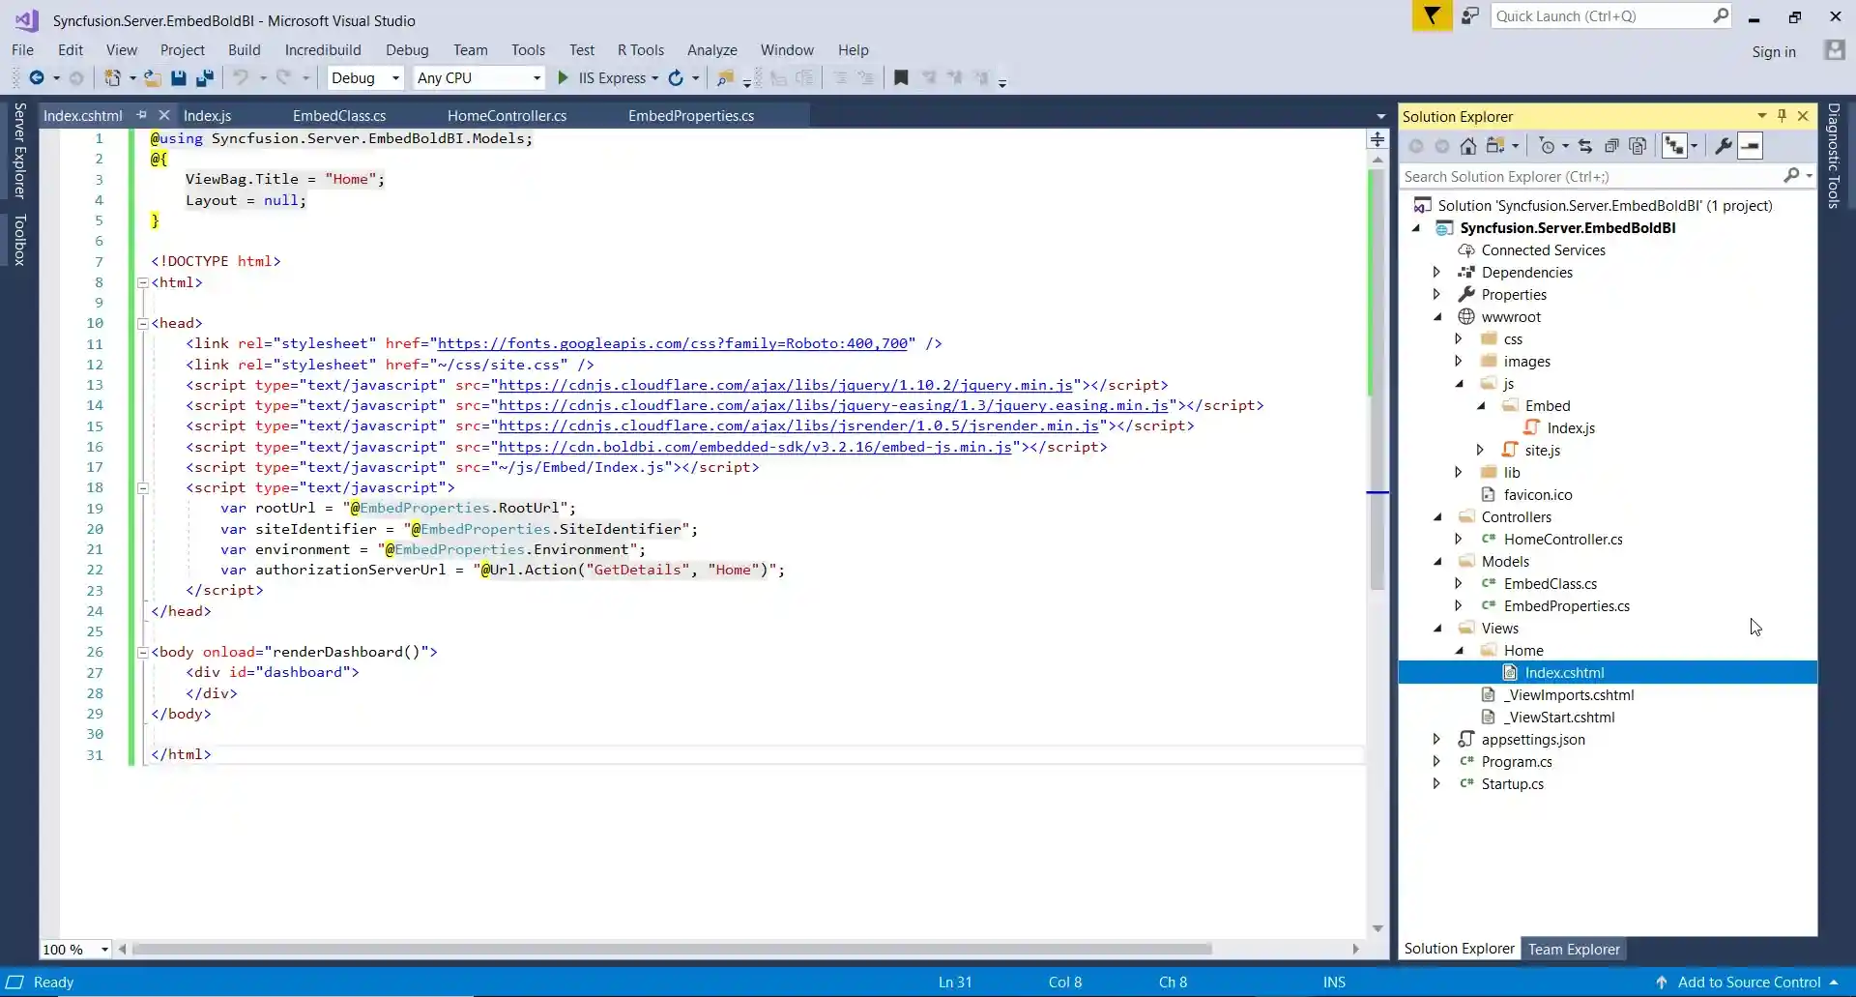Expand the Dependencies node

pyautogui.click(x=1436, y=273)
